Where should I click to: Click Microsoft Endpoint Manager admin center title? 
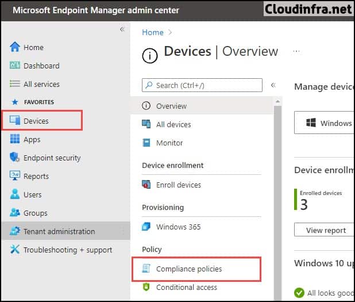pyautogui.click(x=96, y=10)
